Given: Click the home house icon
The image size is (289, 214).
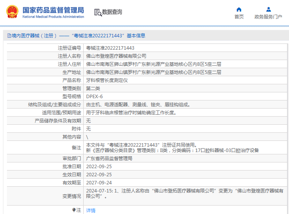Looking at the screenshot, I should tap(239, 9).
